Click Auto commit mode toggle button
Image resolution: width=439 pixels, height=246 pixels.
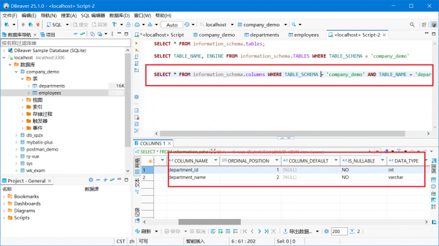tap(172, 24)
